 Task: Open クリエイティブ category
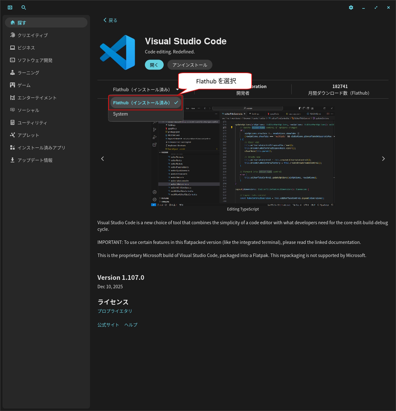pyautogui.click(x=32, y=35)
